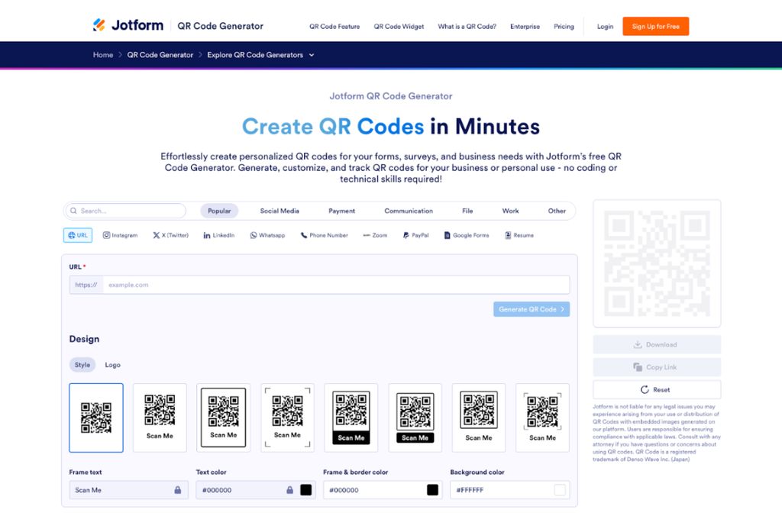This screenshot has height=529, width=782.
Task: Switch to the Logo design tab
Action: click(112, 365)
